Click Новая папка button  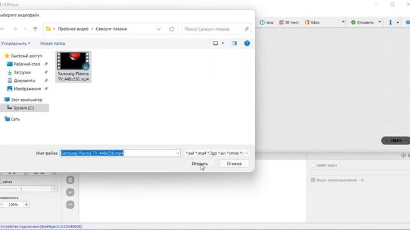[53, 43]
